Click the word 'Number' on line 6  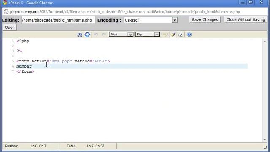point(24,66)
